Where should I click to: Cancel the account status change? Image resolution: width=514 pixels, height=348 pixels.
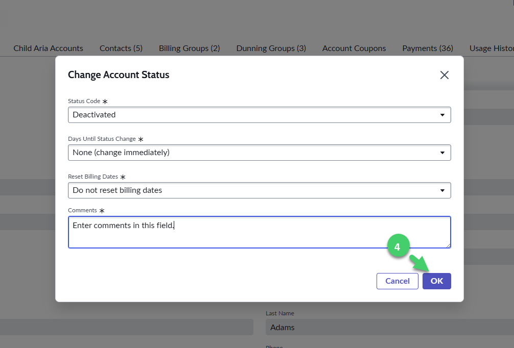click(x=397, y=281)
